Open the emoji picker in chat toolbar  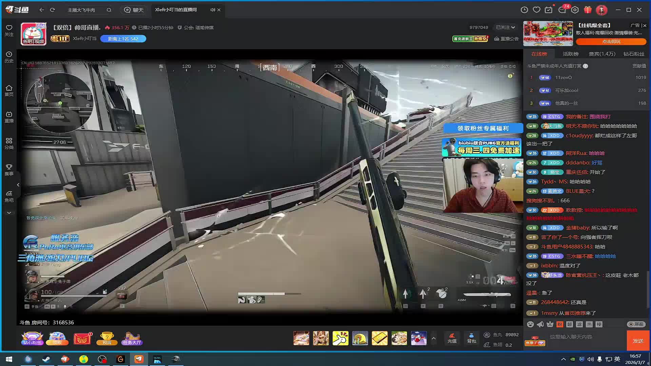click(530, 324)
